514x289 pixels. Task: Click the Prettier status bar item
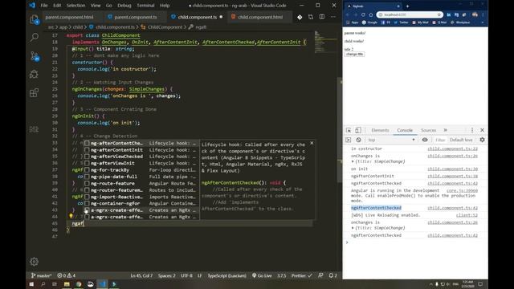coord(302,275)
